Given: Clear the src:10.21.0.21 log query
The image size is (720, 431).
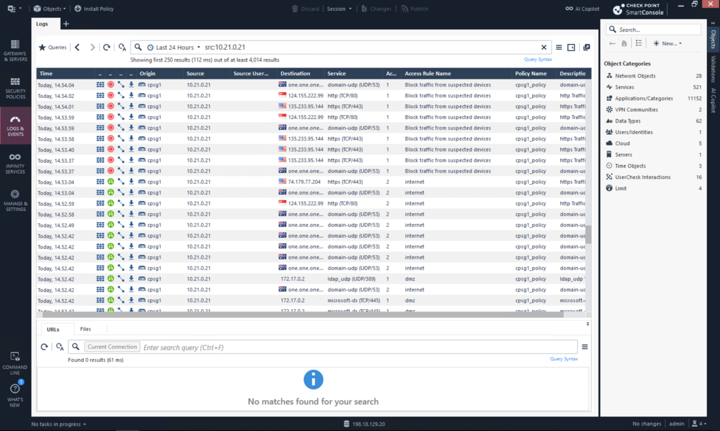Looking at the screenshot, I should tap(544, 47).
